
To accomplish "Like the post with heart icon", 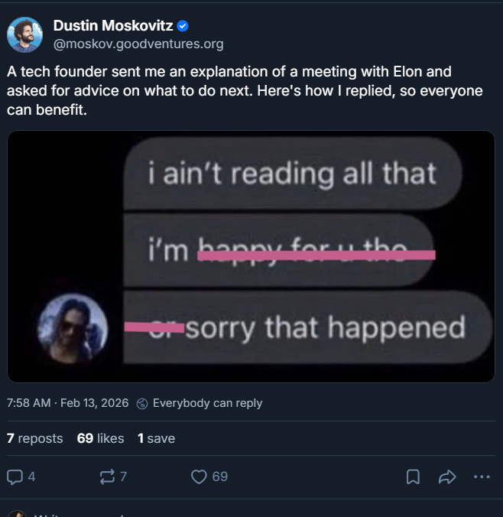I will 199,476.
